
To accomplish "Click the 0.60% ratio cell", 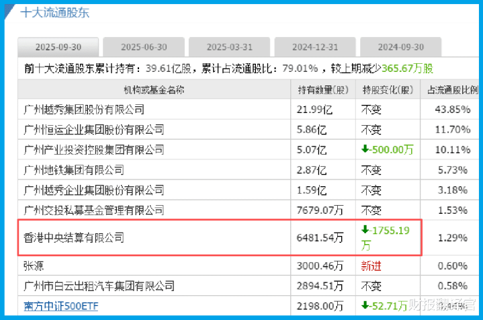I will 453,266.
